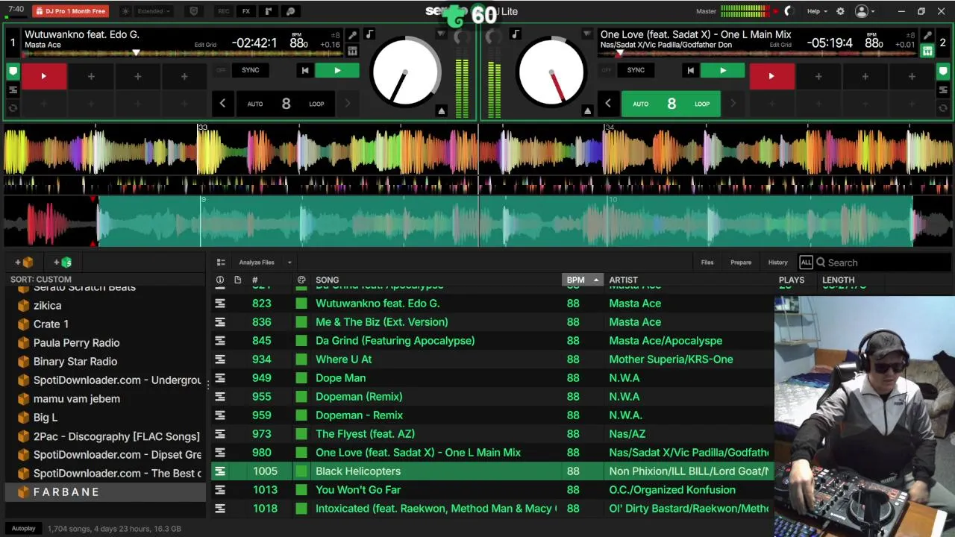Image resolution: width=955 pixels, height=537 pixels.
Task: Toggle SYNC on deck 1
Action: (x=250, y=70)
